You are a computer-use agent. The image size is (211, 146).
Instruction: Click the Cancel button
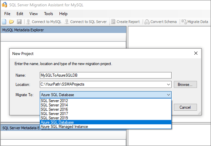(x=185, y=107)
